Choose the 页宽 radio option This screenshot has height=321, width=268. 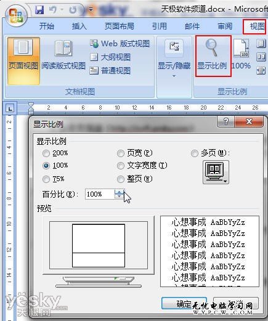135,153
